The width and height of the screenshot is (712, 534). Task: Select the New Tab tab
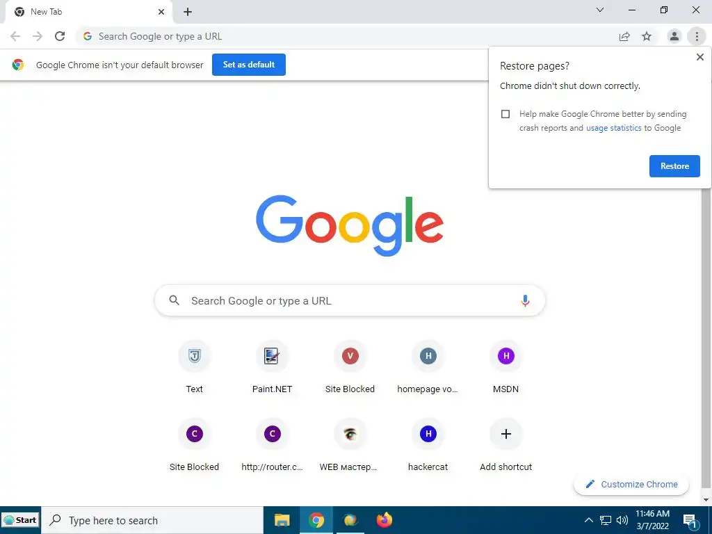tap(88, 12)
